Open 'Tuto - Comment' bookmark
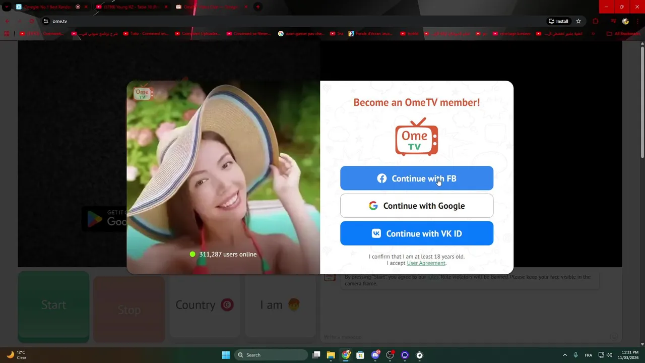The height and width of the screenshot is (363, 645). coord(145,34)
